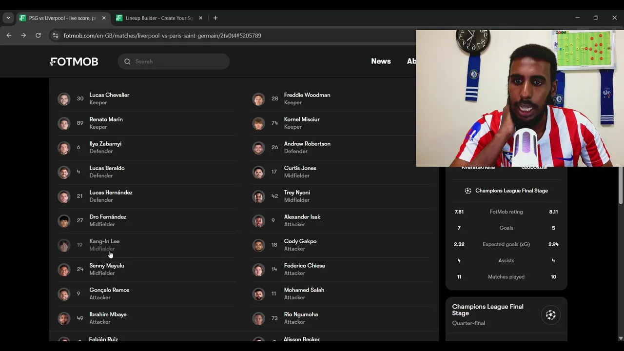Click the page vertical scrollbar thumb
624x351 pixels.
[621, 185]
